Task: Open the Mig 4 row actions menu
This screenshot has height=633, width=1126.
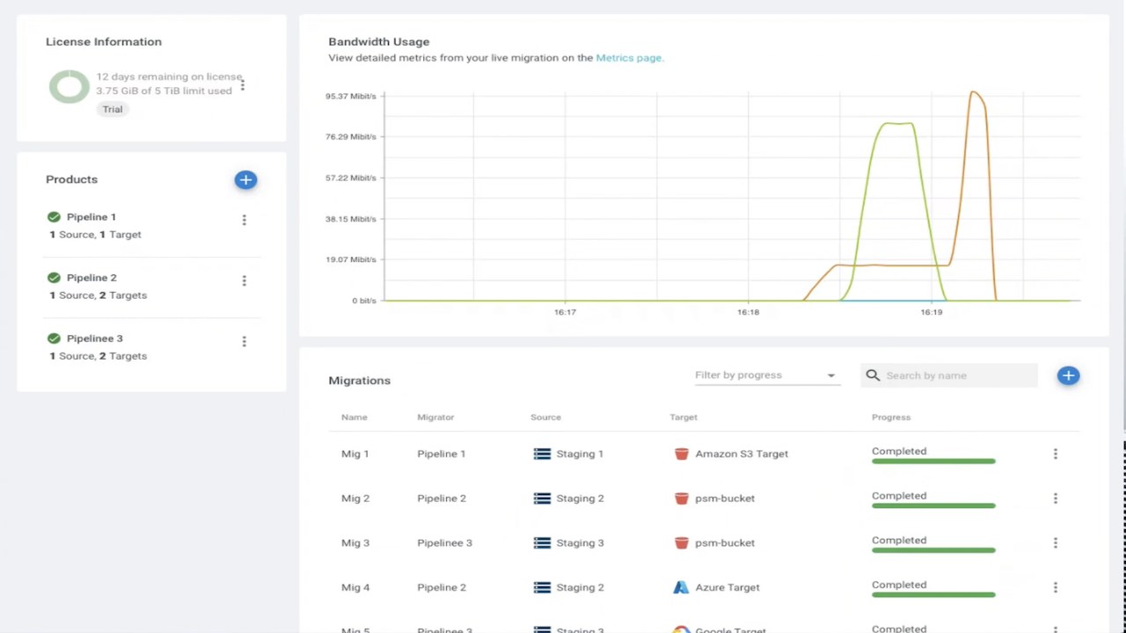Action: pyautogui.click(x=1055, y=587)
